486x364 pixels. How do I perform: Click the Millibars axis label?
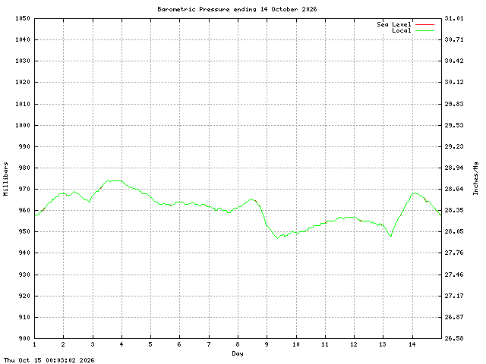click(5, 179)
